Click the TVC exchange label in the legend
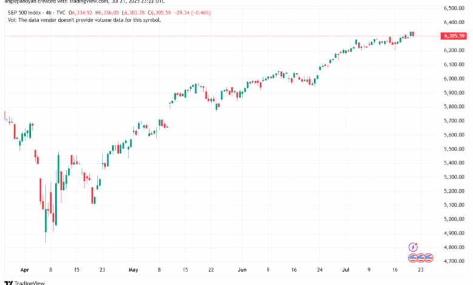473x285 pixels. pos(61,13)
